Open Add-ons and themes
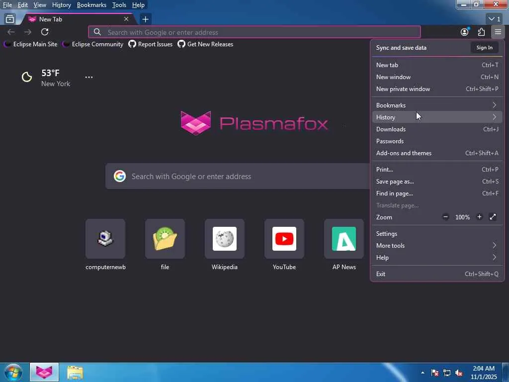509x382 pixels. click(x=437, y=153)
